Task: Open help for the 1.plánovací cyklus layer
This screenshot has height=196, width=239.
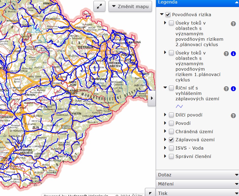Action: tap(226, 54)
